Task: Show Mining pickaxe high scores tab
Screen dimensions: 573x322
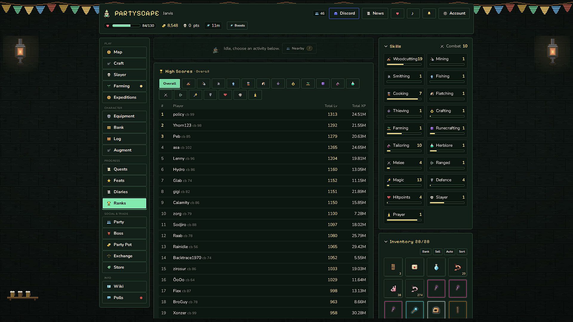Action: pyautogui.click(x=203, y=84)
